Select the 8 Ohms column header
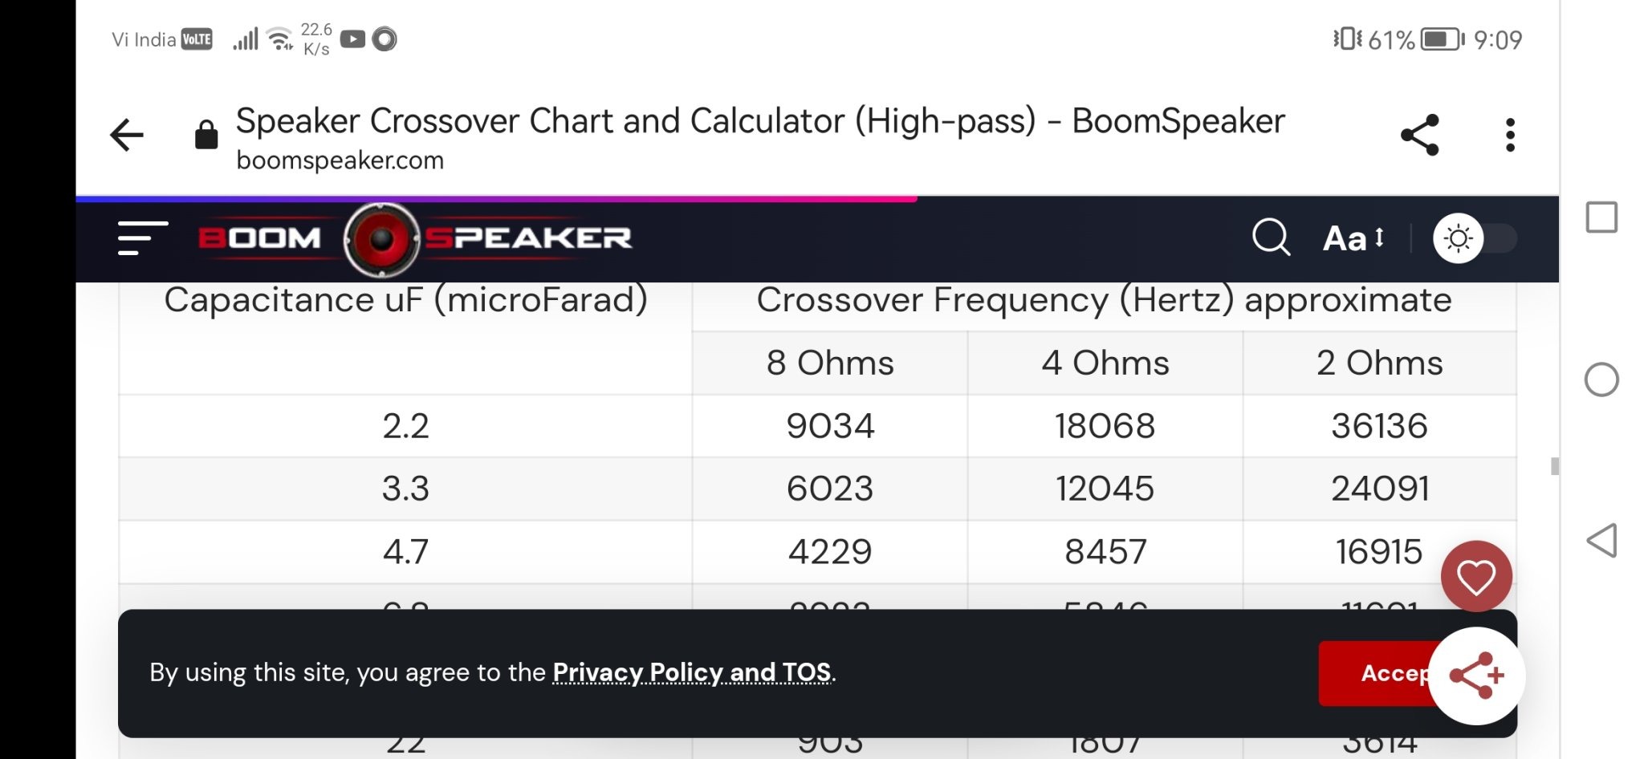 pyautogui.click(x=830, y=363)
